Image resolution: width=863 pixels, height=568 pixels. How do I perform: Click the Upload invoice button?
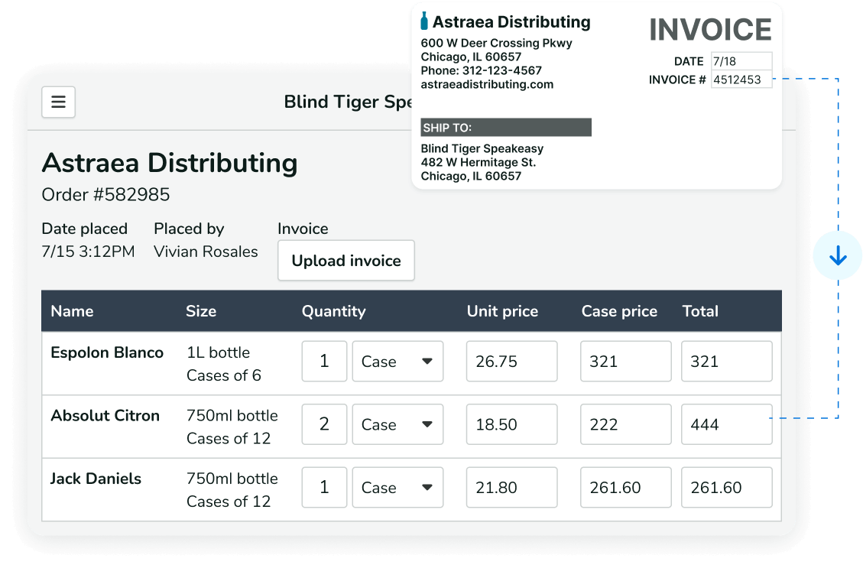tap(346, 260)
